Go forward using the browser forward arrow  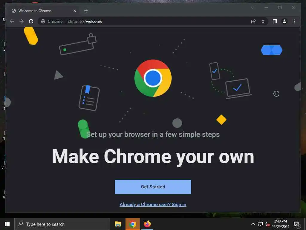(x=22, y=21)
